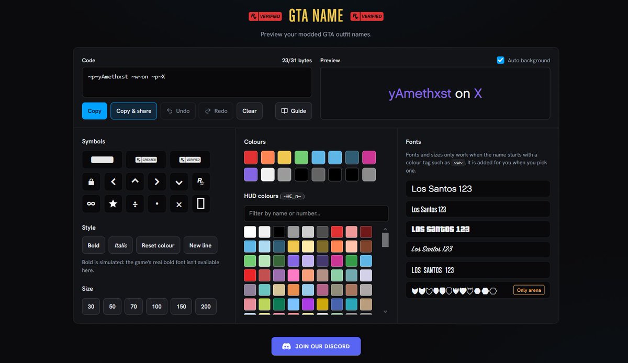The height and width of the screenshot is (363, 628).
Task: Select the condensed Los Santos 123 font
Action: click(478, 209)
